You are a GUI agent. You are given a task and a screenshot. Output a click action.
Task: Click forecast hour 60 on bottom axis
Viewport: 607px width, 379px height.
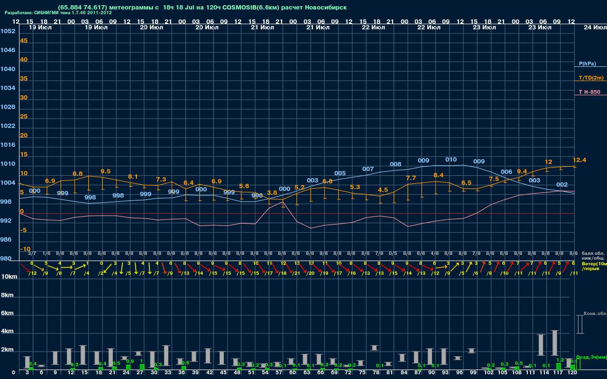[293, 373]
